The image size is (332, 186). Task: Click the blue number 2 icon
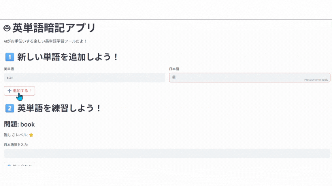point(10,108)
